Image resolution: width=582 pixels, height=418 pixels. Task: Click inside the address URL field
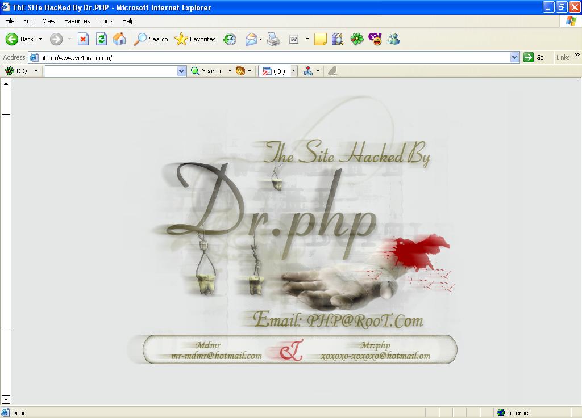tap(275, 57)
